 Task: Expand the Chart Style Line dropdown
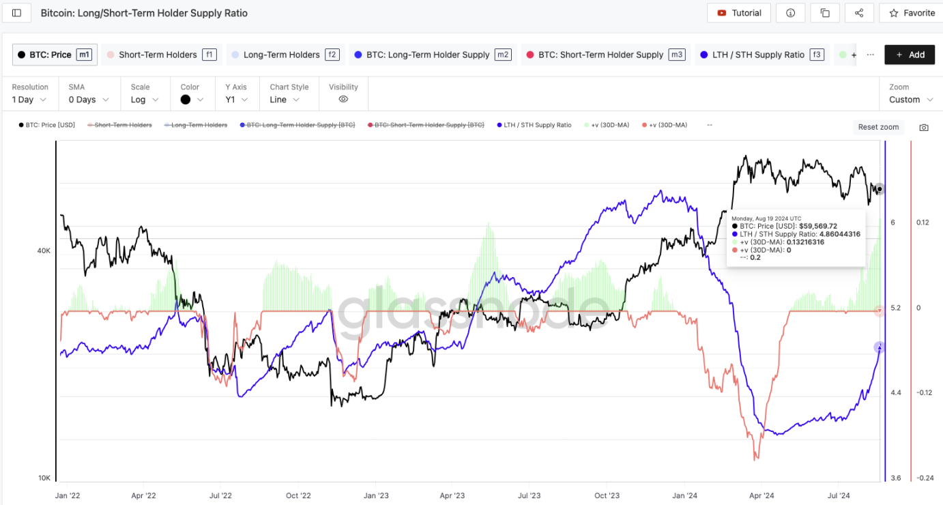283,98
